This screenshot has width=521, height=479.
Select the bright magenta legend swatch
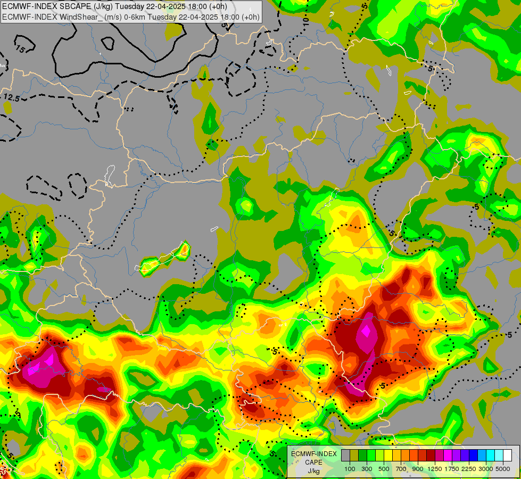pyautogui.click(x=448, y=455)
